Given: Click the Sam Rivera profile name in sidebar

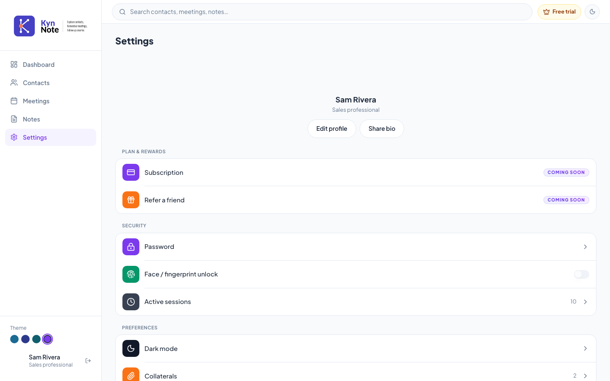Looking at the screenshot, I should click(x=44, y=357).
